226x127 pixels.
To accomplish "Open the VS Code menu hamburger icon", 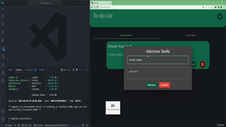I will (x=3, y=9).
